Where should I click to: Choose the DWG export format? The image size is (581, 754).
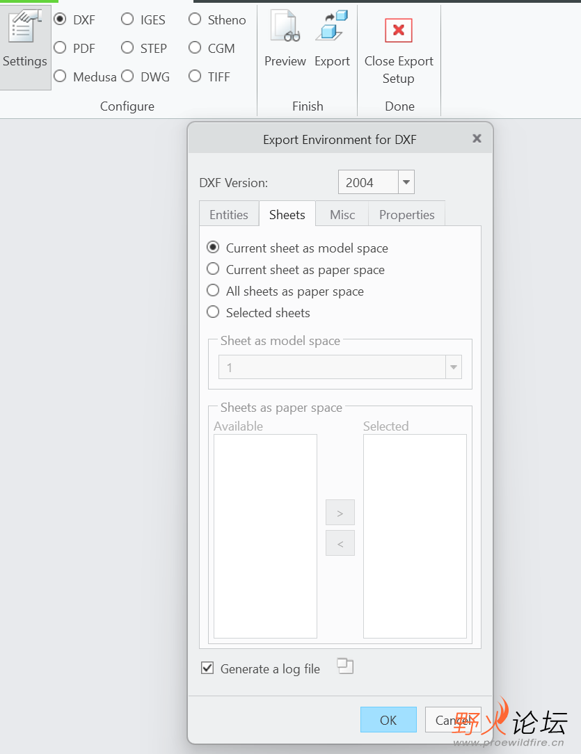click(x=128, y=77)
